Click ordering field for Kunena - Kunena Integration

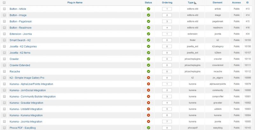(167, 115)
